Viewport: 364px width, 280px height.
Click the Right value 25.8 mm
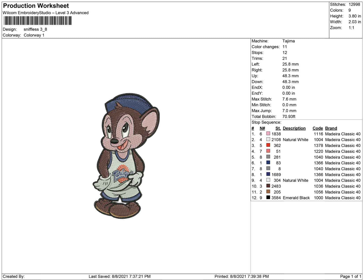(290, 70)
